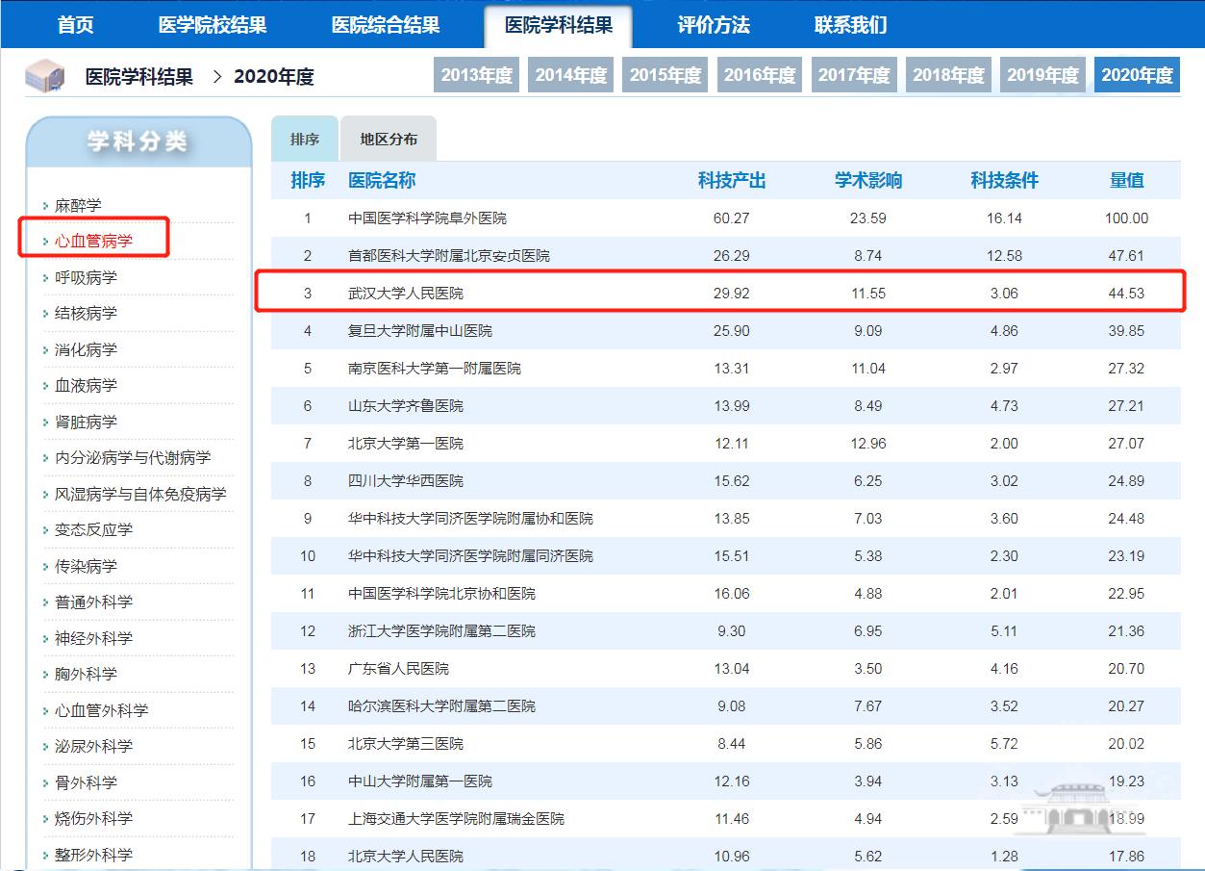Open the 心血管外科学 category link
This screenshot has width=1205, height=871.
point(101,710)
